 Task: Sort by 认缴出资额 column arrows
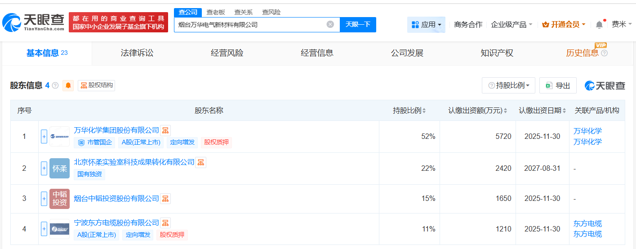(505, 111)
